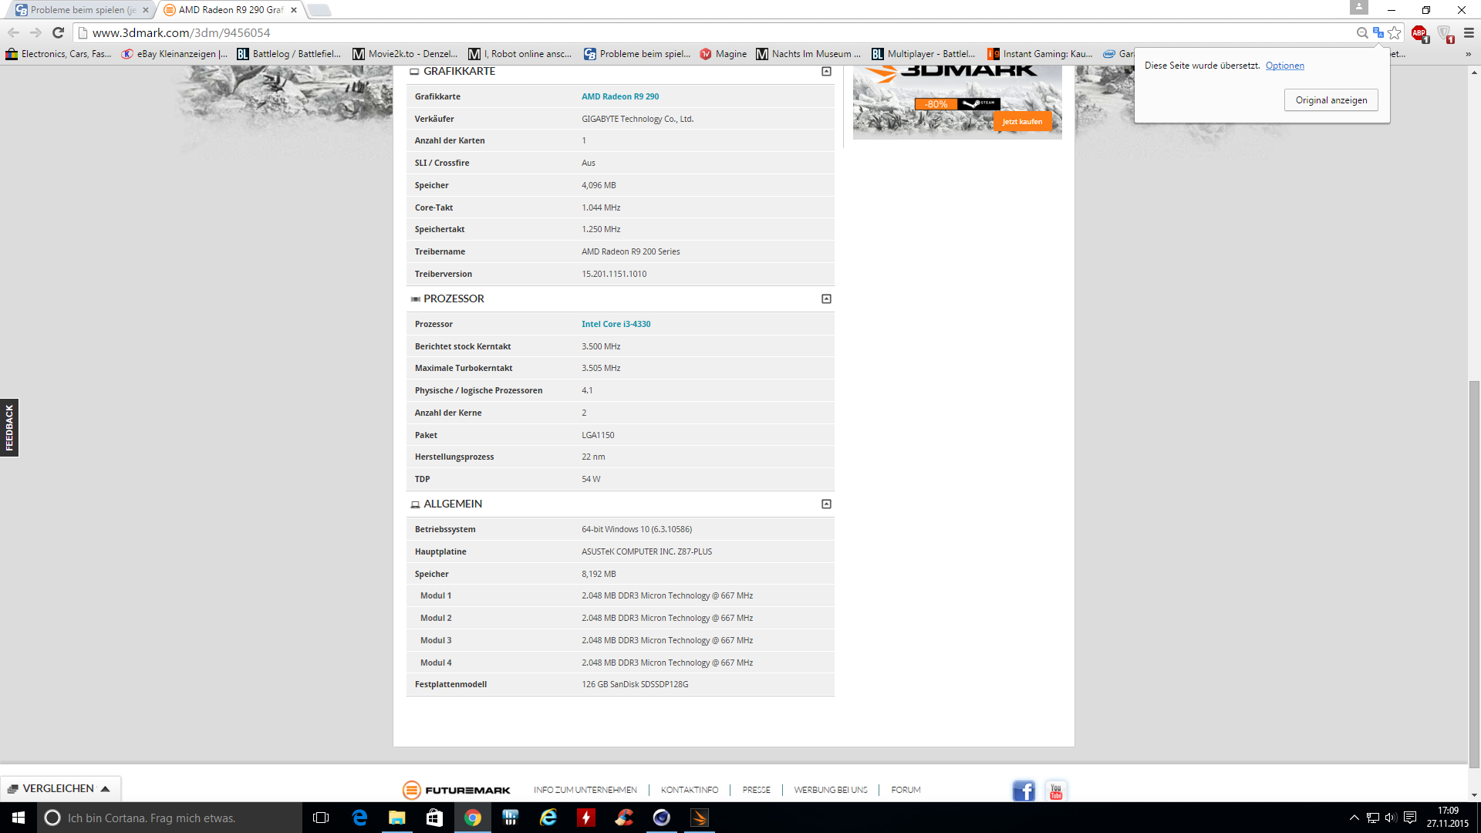Open the Magine bookmark

coord(723,54)
